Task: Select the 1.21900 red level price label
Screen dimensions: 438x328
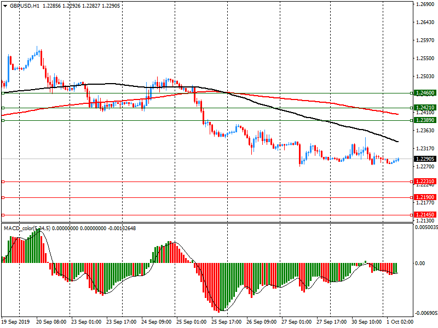Action: (x=425, y=197)
